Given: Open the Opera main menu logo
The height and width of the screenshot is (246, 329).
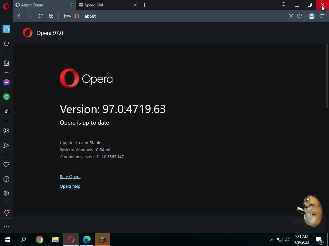Looking at the screenshot, I should pos(6,6).
